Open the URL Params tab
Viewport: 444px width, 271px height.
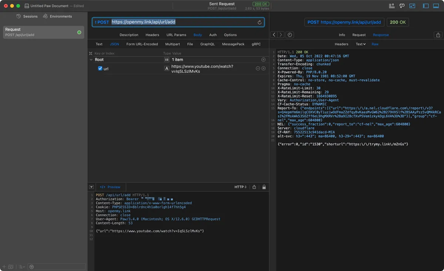(176, 35)
